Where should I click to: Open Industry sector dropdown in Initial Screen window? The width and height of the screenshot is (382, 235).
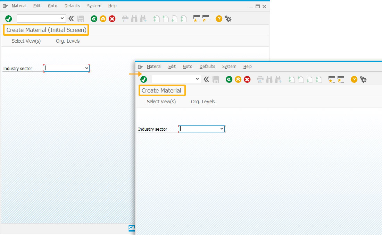(x=87, y=68)
